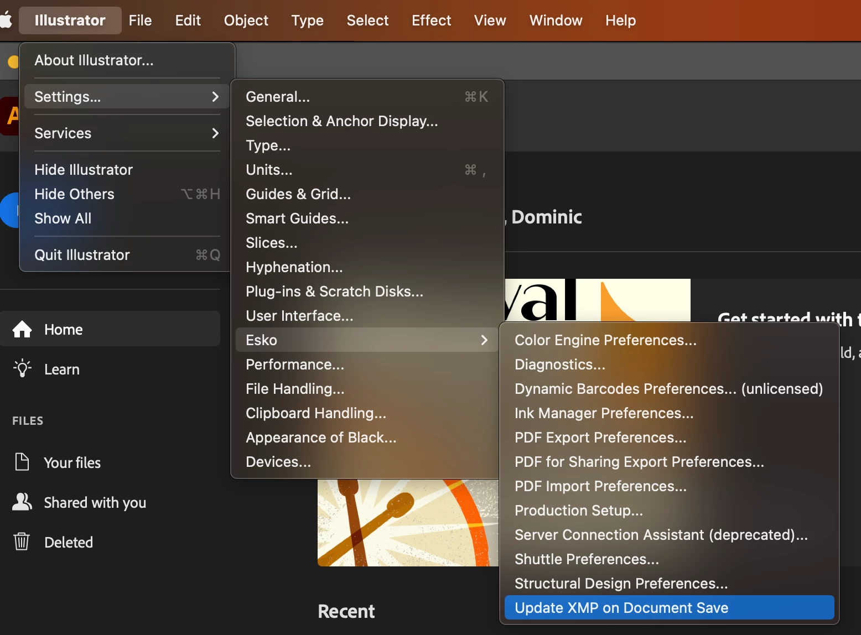Open the Object menu
Viewport: 861px width, 635px height.
(246, 20)
